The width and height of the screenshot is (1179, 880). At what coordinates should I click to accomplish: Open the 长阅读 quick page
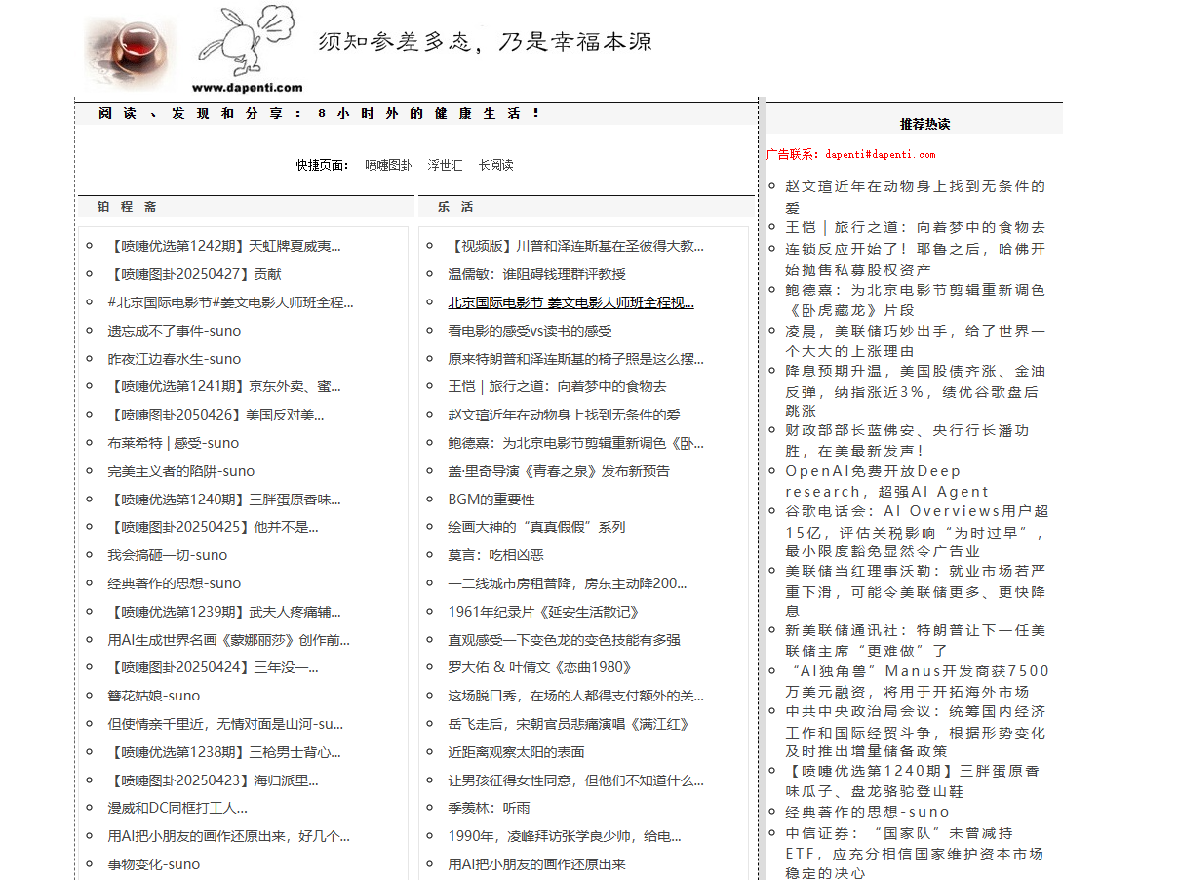495,165
